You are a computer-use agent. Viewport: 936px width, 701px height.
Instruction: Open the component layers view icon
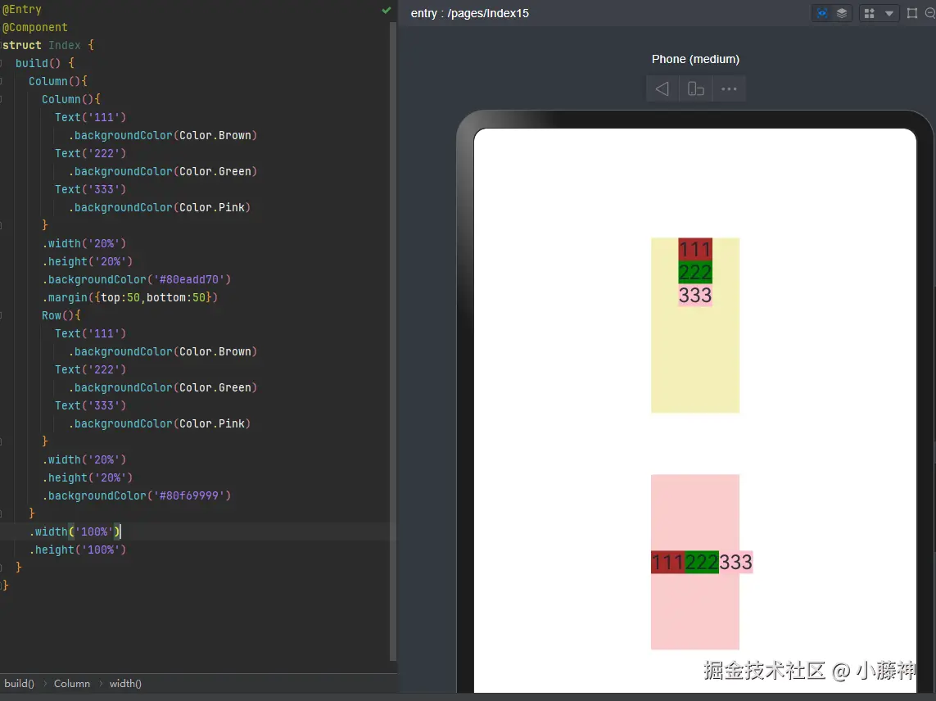pos(842,13)
